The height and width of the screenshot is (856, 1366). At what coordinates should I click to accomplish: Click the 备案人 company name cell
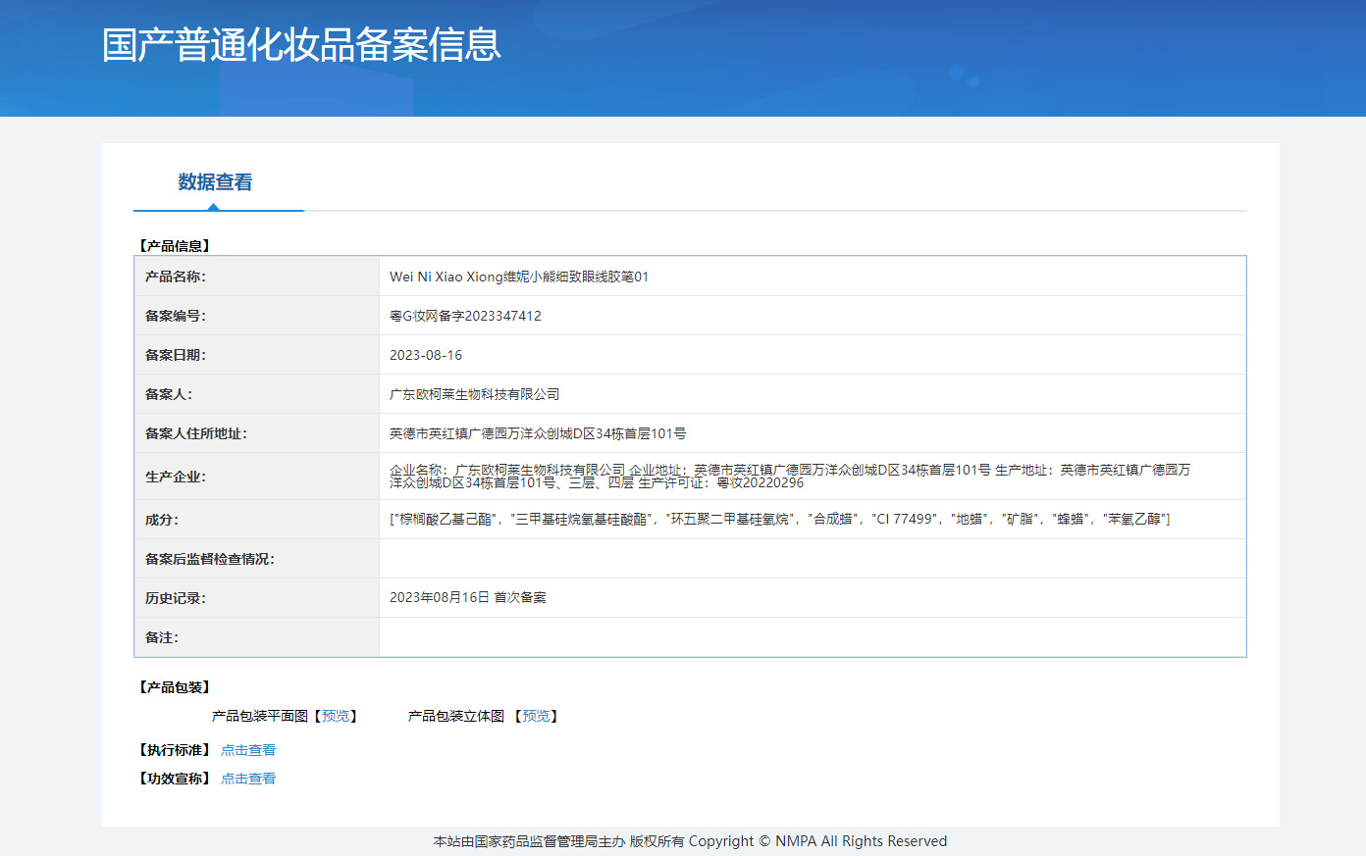[813, 394]
